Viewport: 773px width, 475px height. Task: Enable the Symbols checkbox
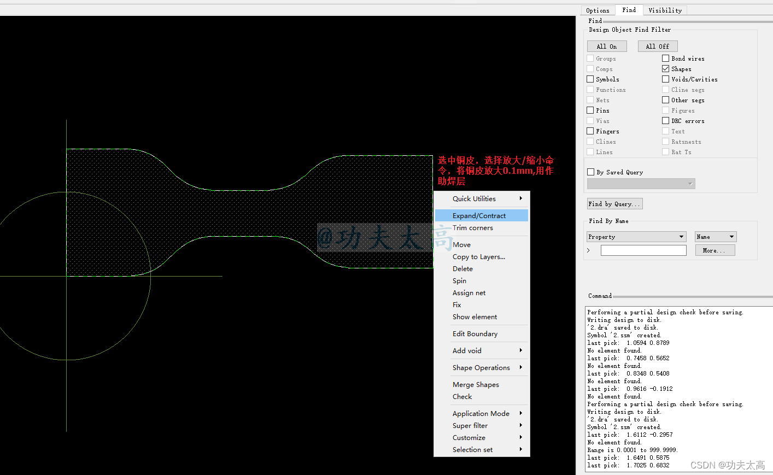[590, 79]
